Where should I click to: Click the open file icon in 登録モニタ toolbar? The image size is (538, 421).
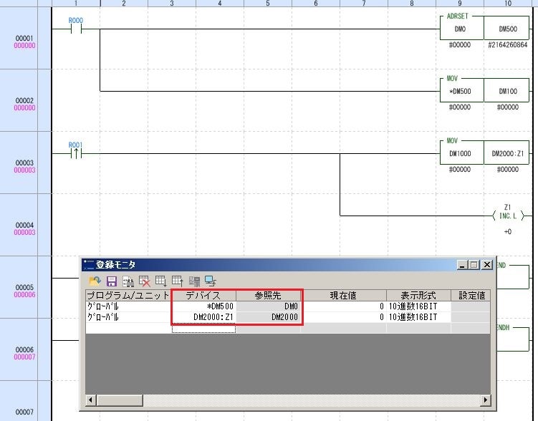point(95,281)
